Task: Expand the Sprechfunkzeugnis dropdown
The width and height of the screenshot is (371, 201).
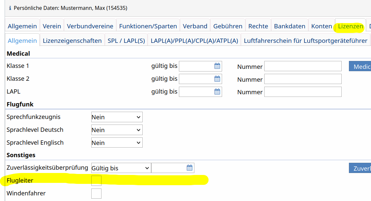Action: (117, 117)
